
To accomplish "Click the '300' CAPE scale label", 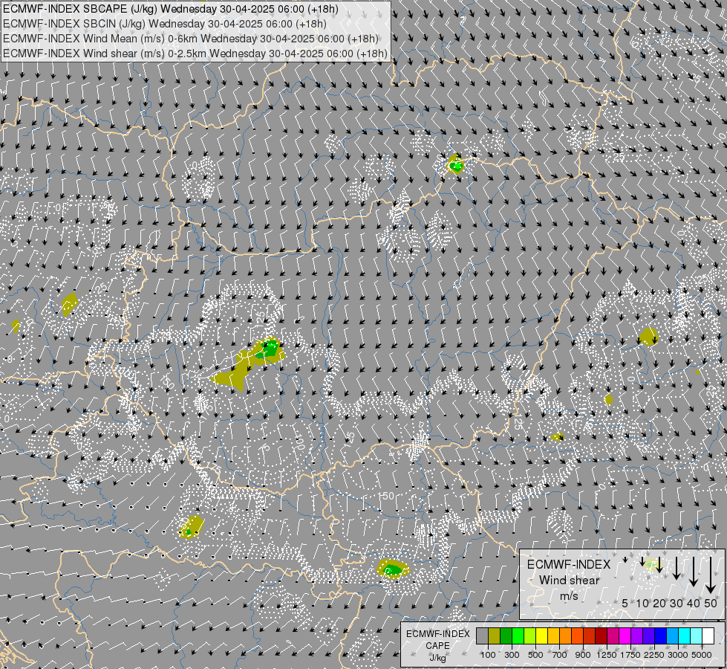I will click(512, 655).
